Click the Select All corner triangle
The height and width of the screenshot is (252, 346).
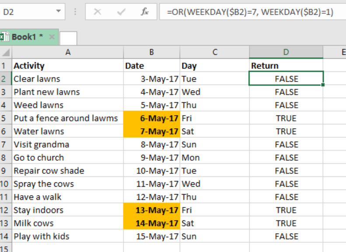point(6,52)
